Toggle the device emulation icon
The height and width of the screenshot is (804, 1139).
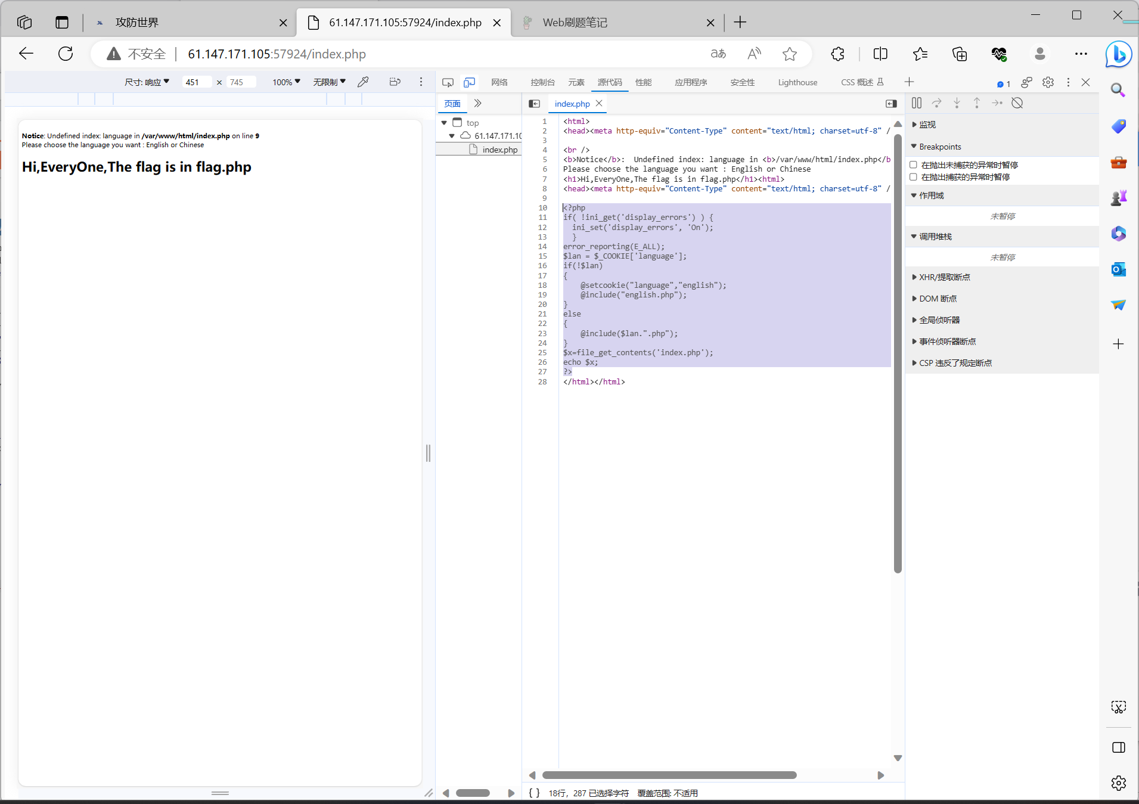470,82
